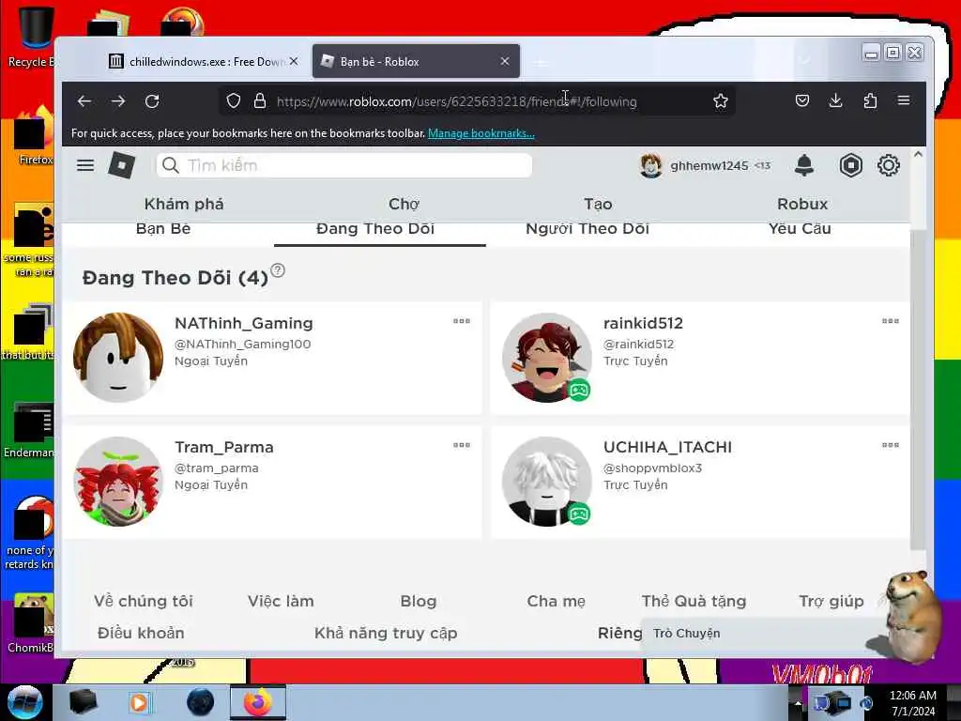Open Roblox notifications bell
Screen dimensions: 961x721
[x=803, y=165]
